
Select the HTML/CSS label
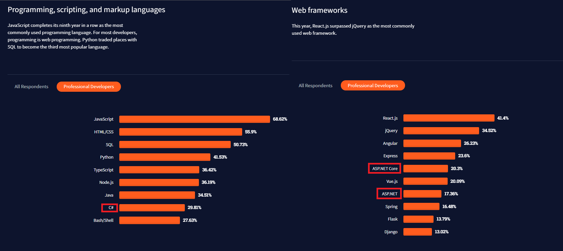[104, 132]
